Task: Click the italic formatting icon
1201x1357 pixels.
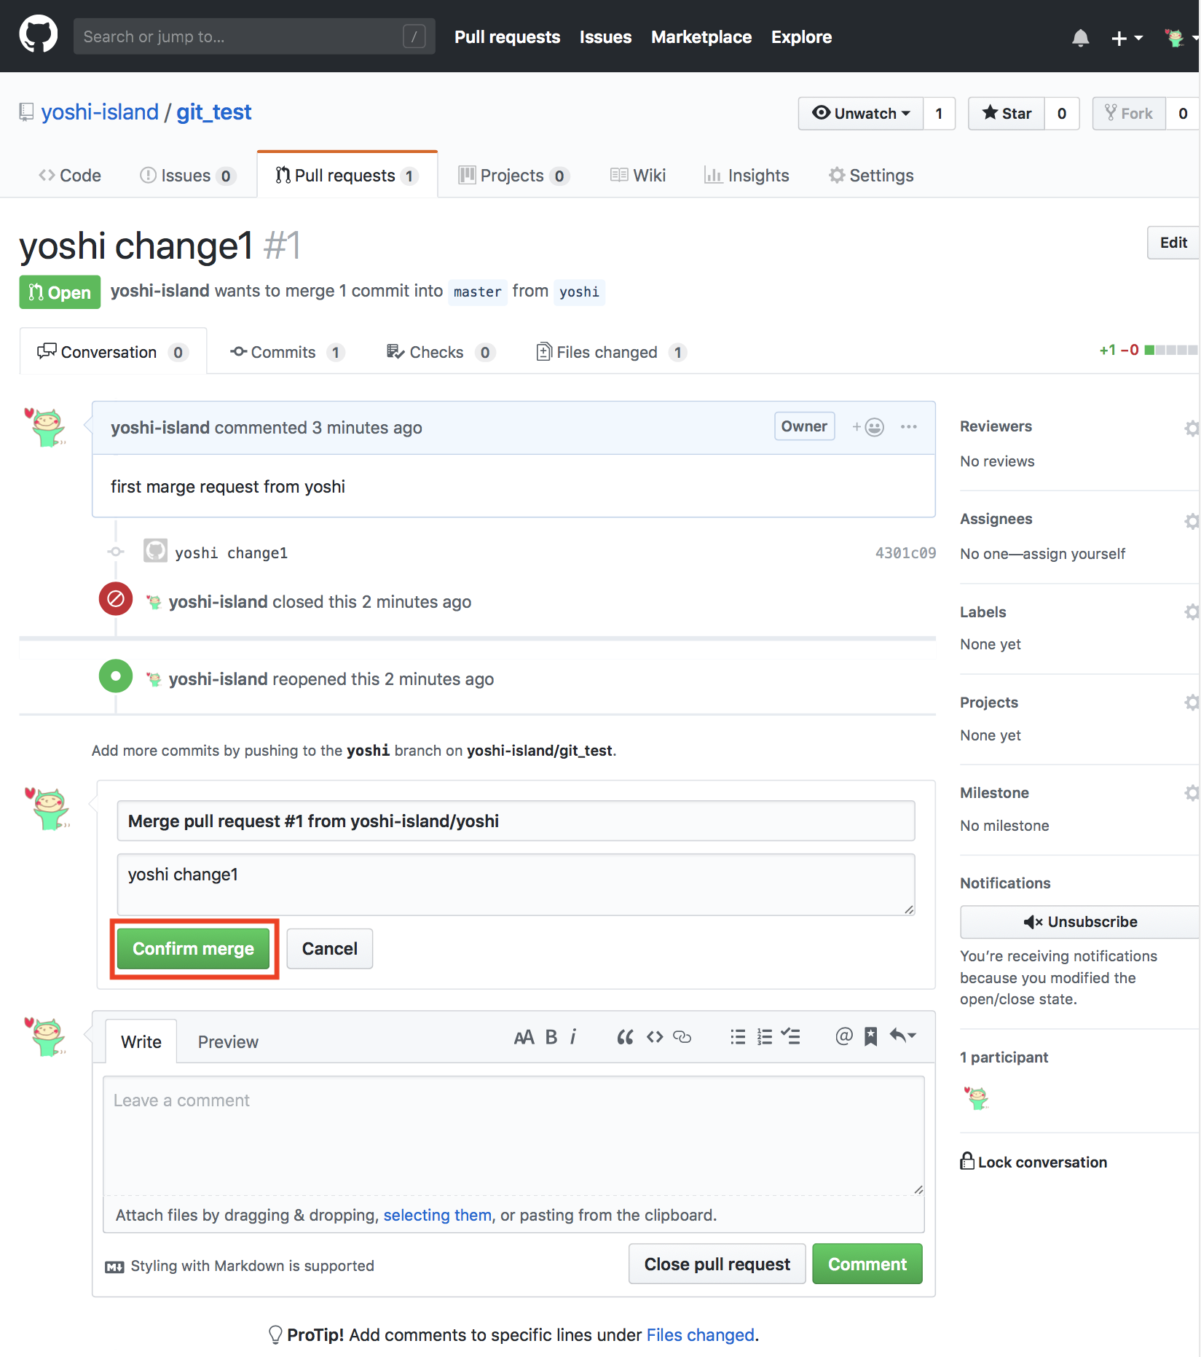Action: point(574,1037)
